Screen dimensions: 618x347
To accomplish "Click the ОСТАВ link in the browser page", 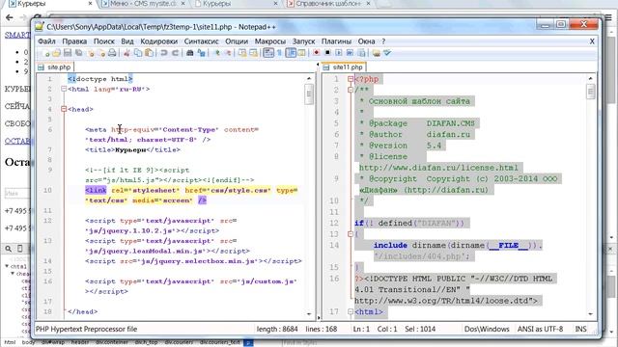I will click(x=17, y=141).
